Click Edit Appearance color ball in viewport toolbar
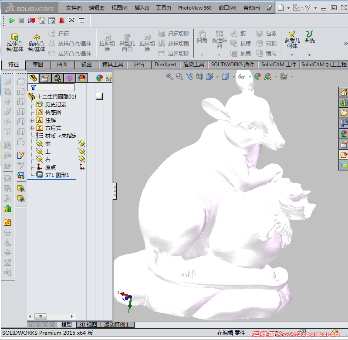 [258, 77]
